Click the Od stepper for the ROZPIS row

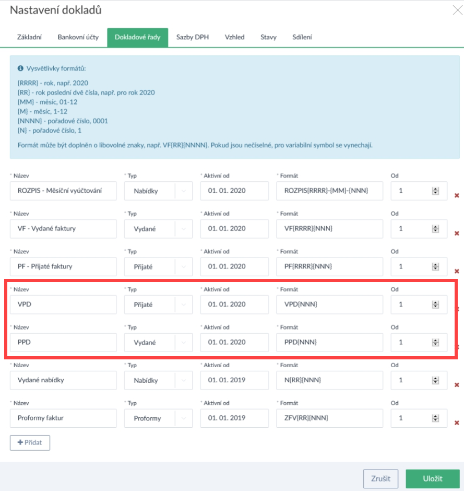(435, 191)
